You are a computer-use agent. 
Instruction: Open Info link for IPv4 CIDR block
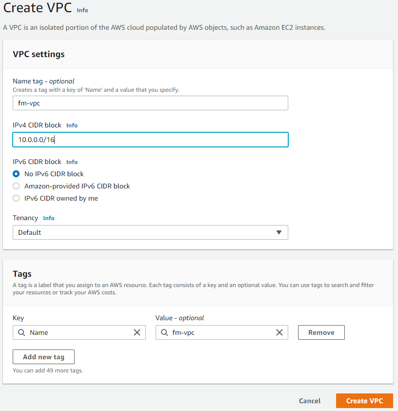pos(72,125)
